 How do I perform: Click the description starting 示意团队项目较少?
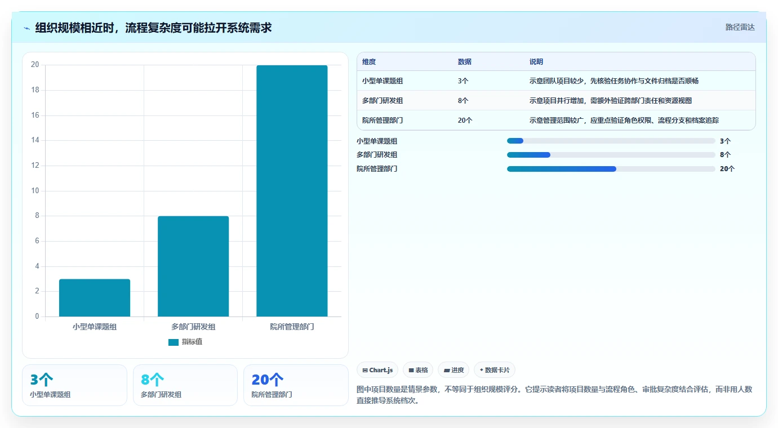pyautogui.click(x=614, y=81)
